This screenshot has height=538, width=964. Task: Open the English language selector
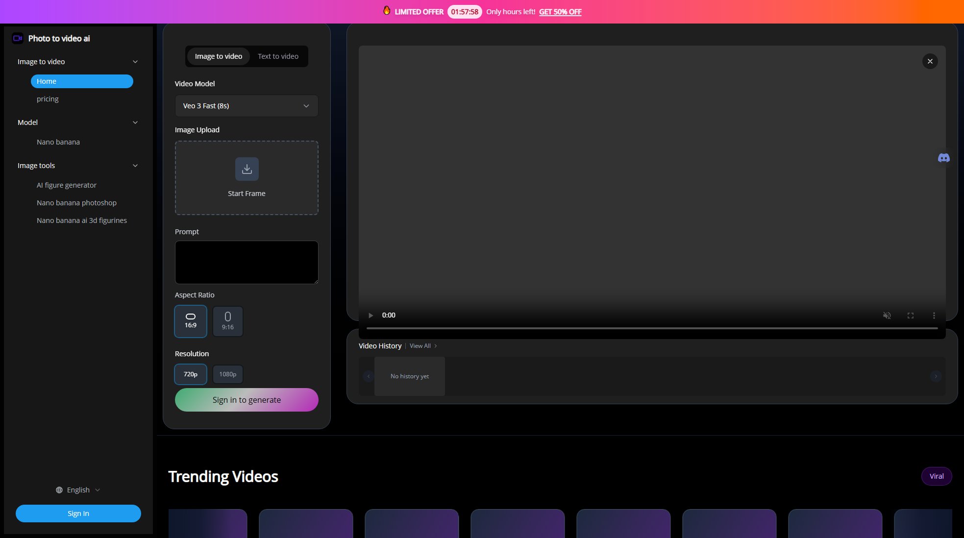point(78,490)
